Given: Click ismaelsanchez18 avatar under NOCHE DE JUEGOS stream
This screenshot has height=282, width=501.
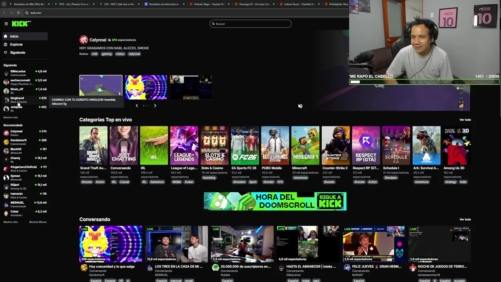Looking at the screenshot, I should [413, 268].
